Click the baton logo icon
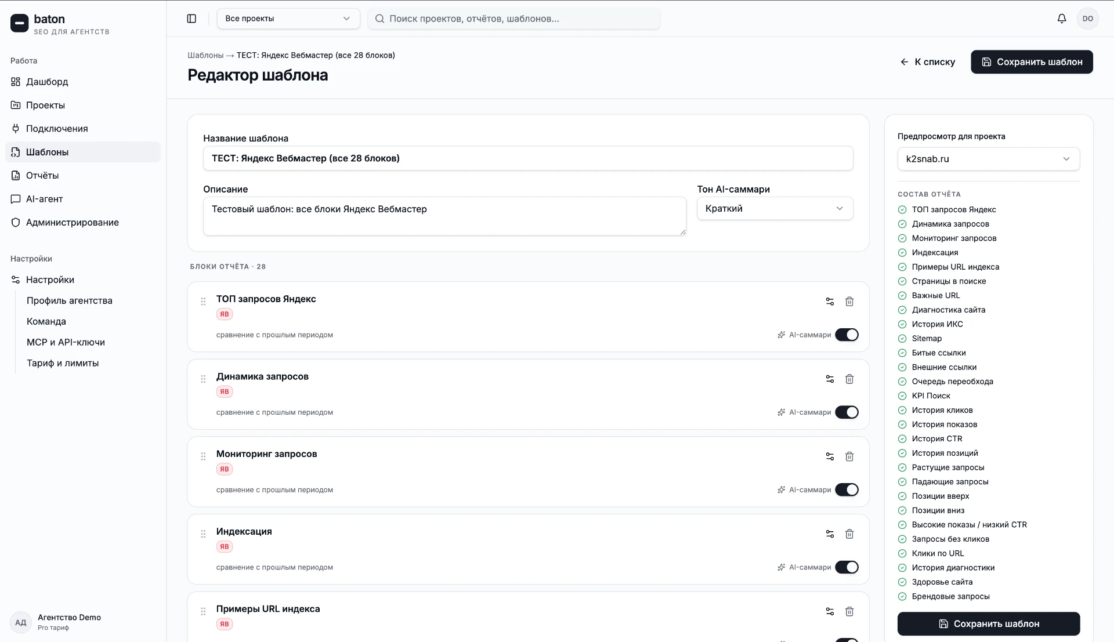Image resolution: width=1114 pixels, height=642 pixels. [19, 23]
